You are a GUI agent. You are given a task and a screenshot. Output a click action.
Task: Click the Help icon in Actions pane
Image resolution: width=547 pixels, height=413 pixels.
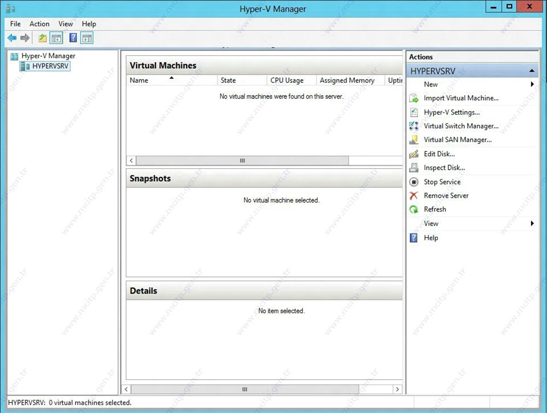coord(414,237)
